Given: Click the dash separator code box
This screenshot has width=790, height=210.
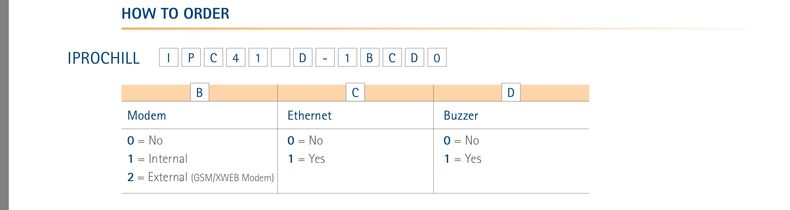Looking at the screenshot, I should [325, 57].
